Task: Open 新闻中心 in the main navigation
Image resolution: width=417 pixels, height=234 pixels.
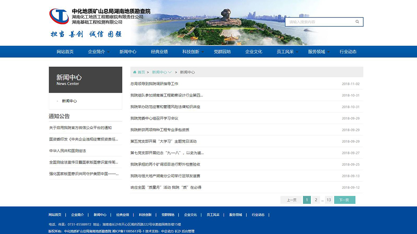Action: tap(128, 52)
